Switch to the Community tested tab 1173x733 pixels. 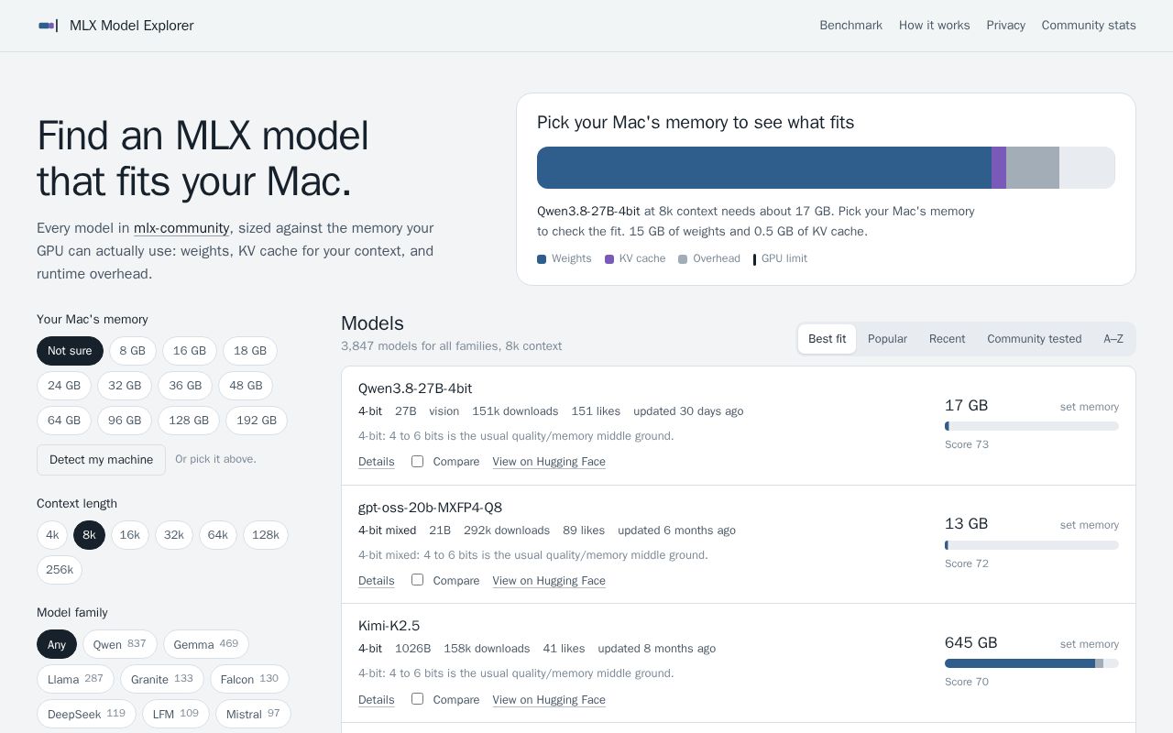(1035, 339)
